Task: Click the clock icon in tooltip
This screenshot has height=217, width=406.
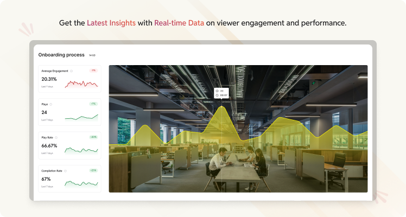Action: pyautogui.click(x=217, y=95)
